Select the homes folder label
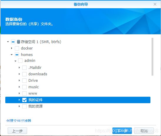Screen dimensions: 161x136 [27, 55]
